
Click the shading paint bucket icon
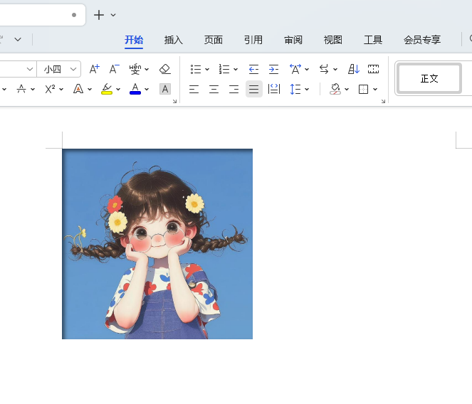(335, 89)
